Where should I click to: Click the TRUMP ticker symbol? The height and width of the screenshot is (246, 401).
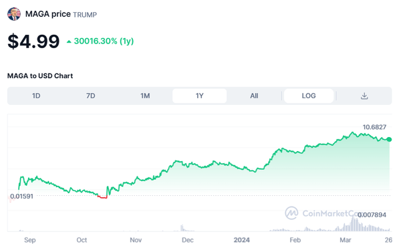click(85, 15)
